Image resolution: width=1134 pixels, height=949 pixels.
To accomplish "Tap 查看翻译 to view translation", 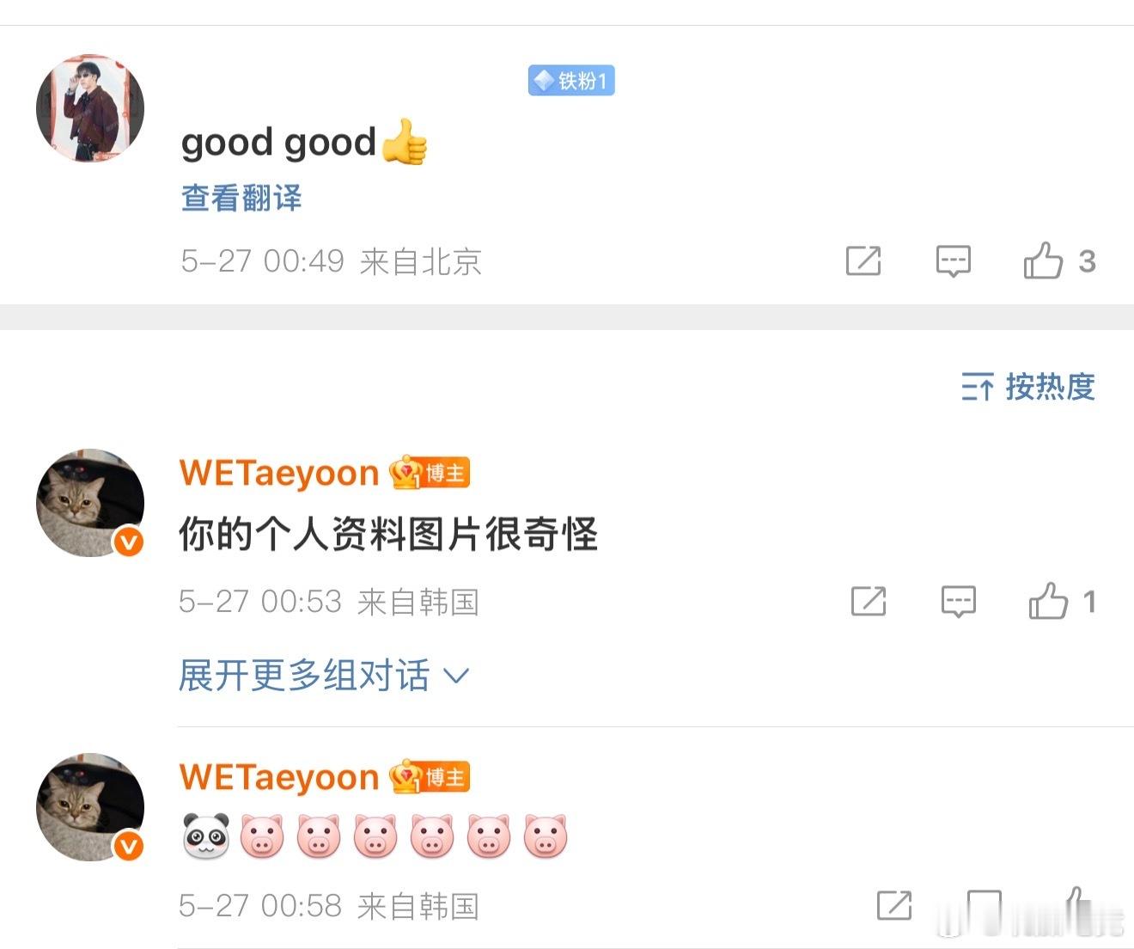I will pyautogui.click(x=241, y=198).
